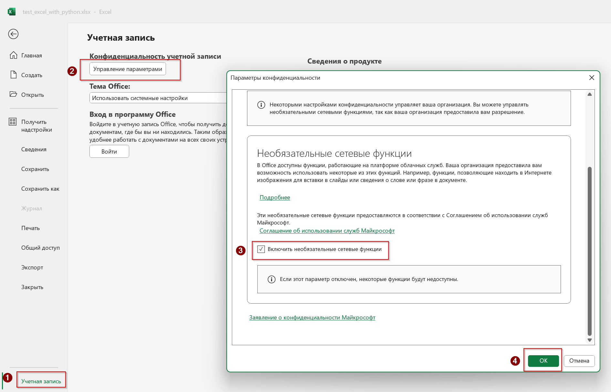
Task: Click the Главная house icon
Action: pyautogui.click(x=13, y=55)
